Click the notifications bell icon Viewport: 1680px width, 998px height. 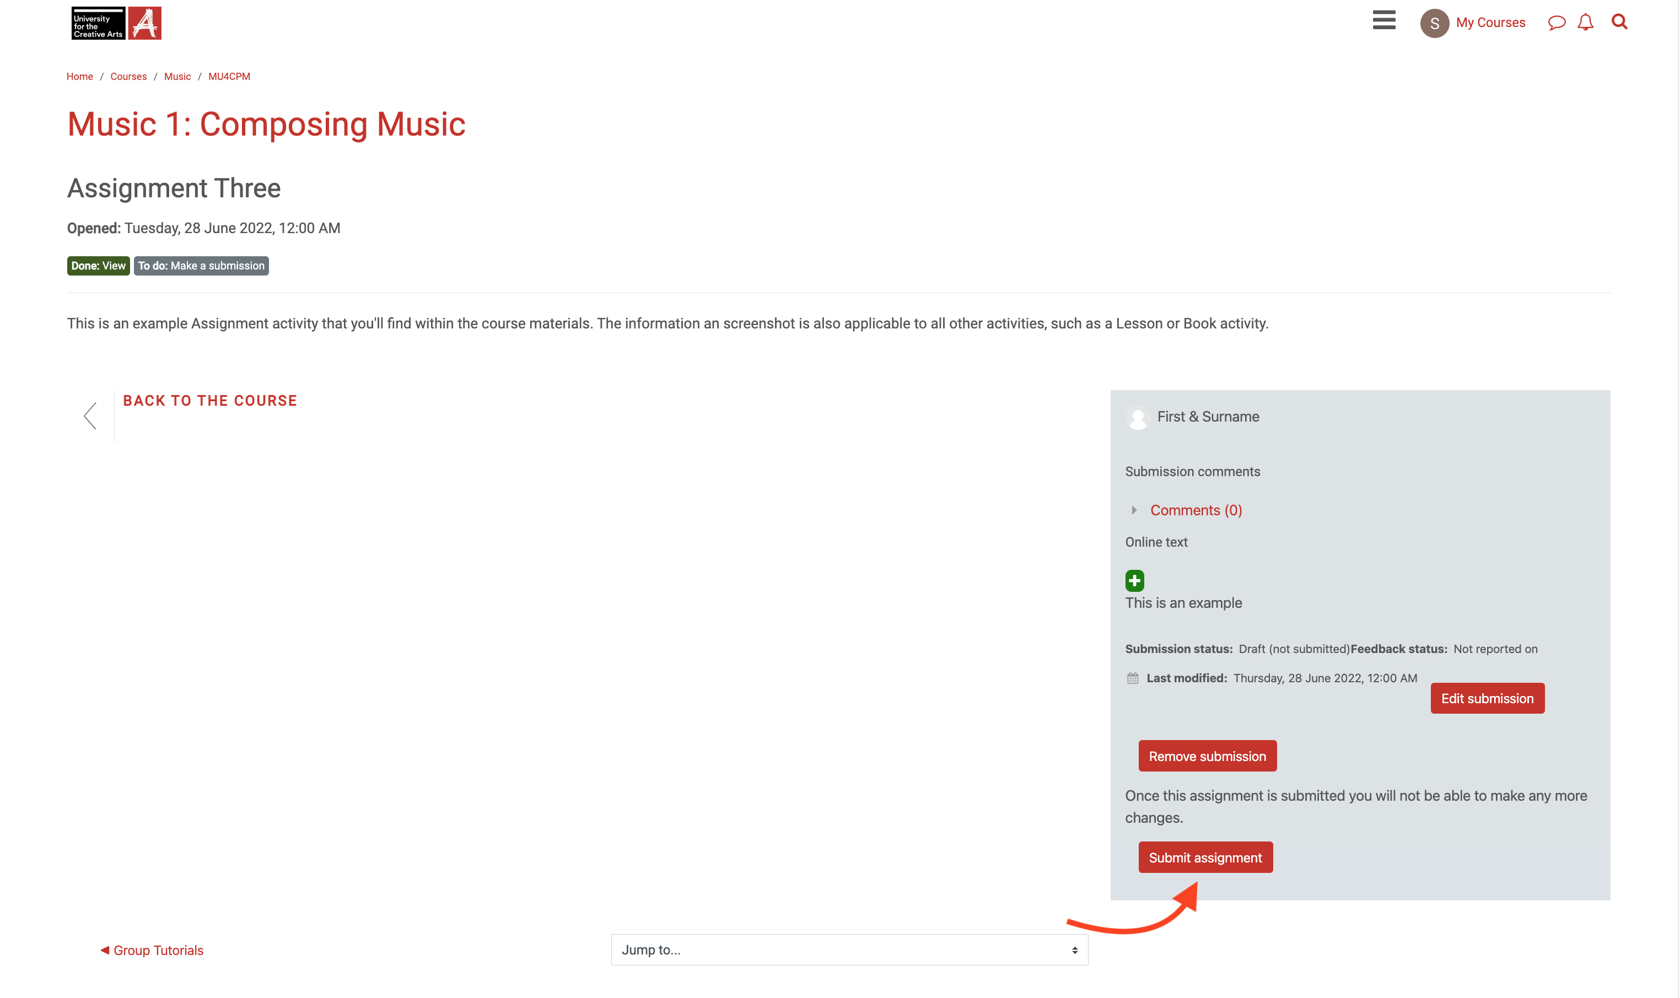(x=1587, y=23)
